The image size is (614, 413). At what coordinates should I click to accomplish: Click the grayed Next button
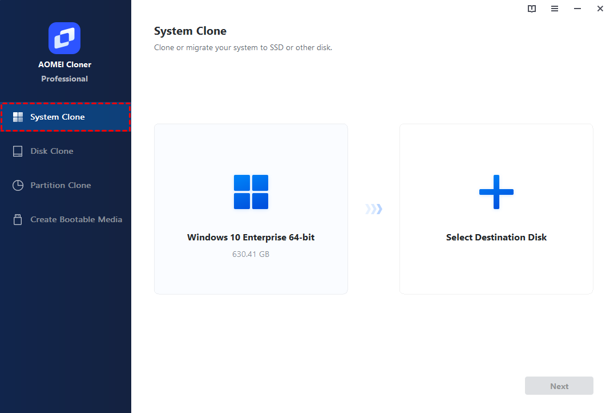pyautogui.click(x=559, y=386)
